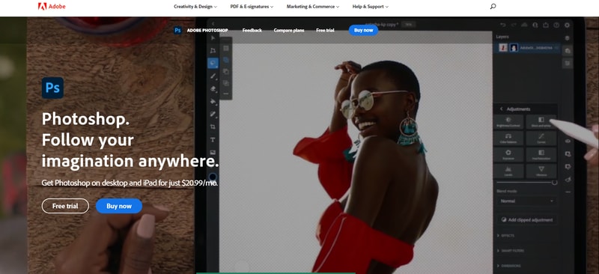Select the highlighted Lasso selection tool
The image size is (599, 274).
(x=213, y=63)
